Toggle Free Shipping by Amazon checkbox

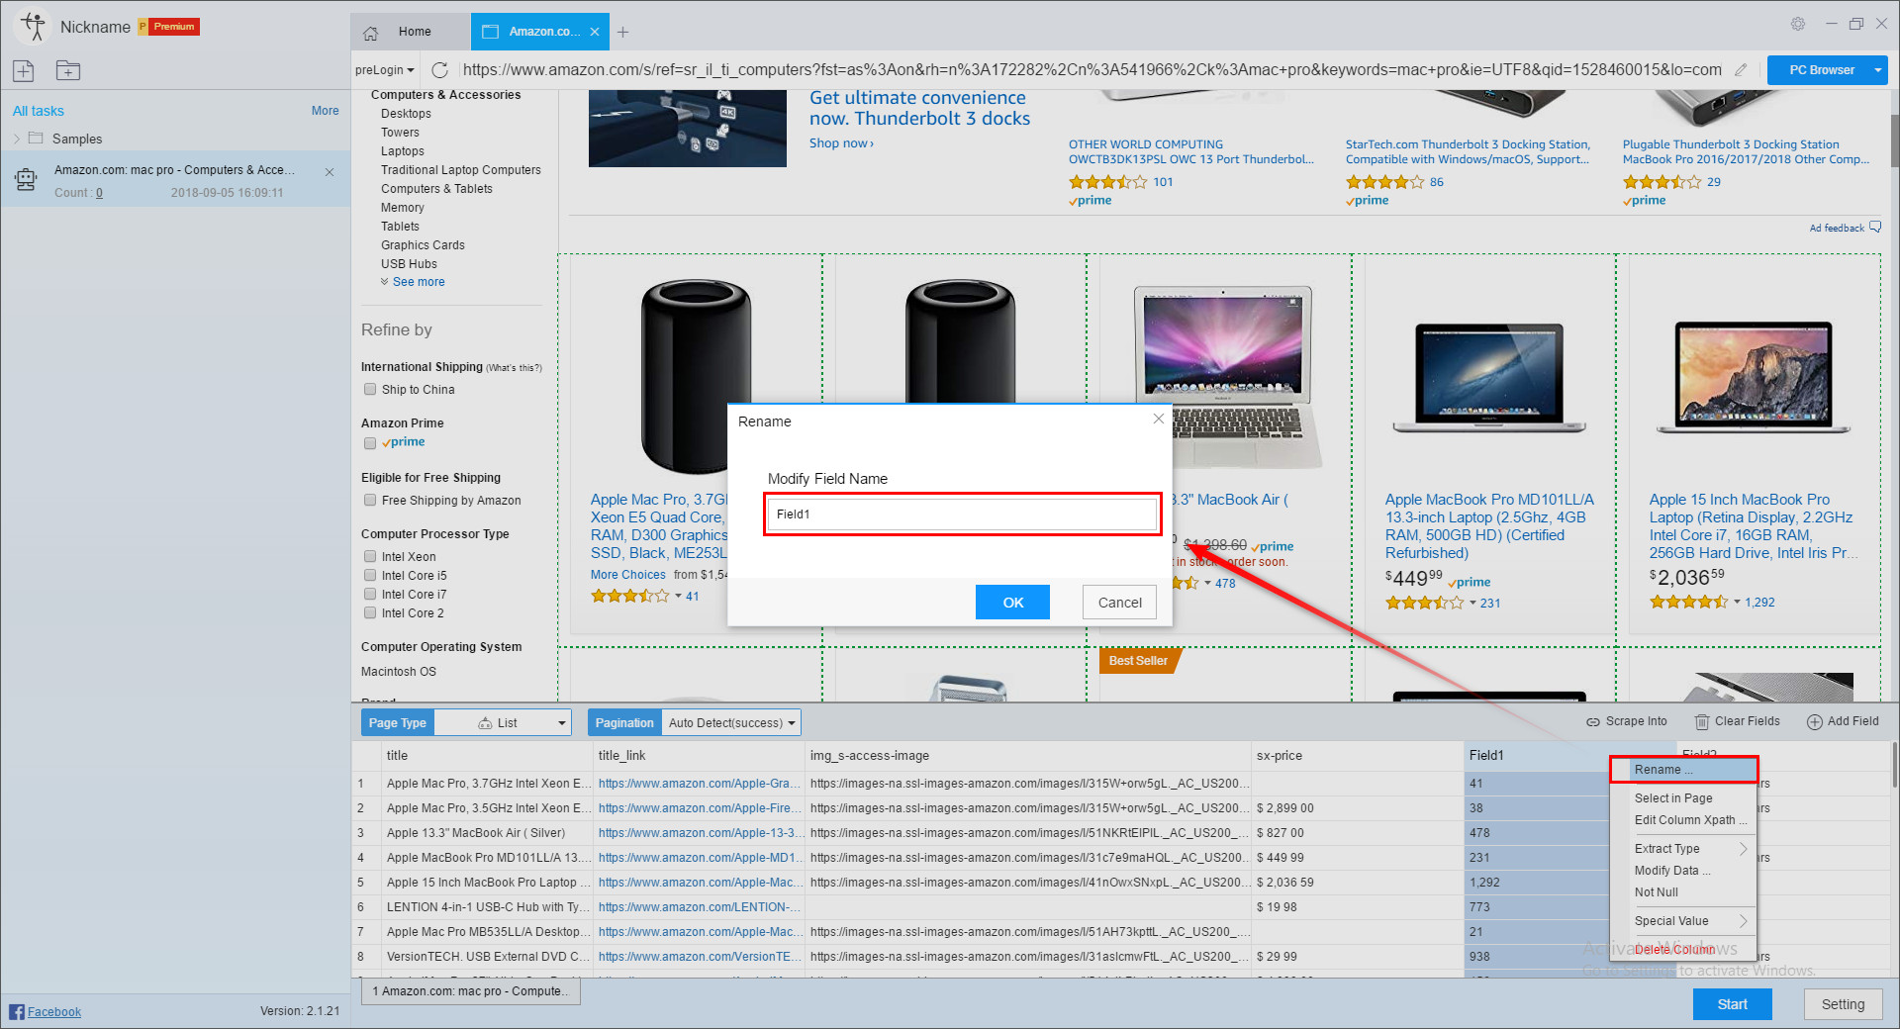point(370,501)
